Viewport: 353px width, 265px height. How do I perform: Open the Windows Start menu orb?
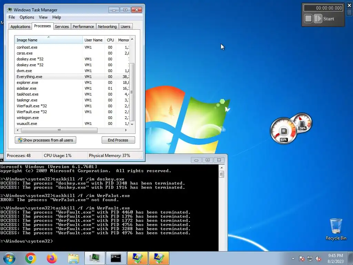click(x=9, y=258)
